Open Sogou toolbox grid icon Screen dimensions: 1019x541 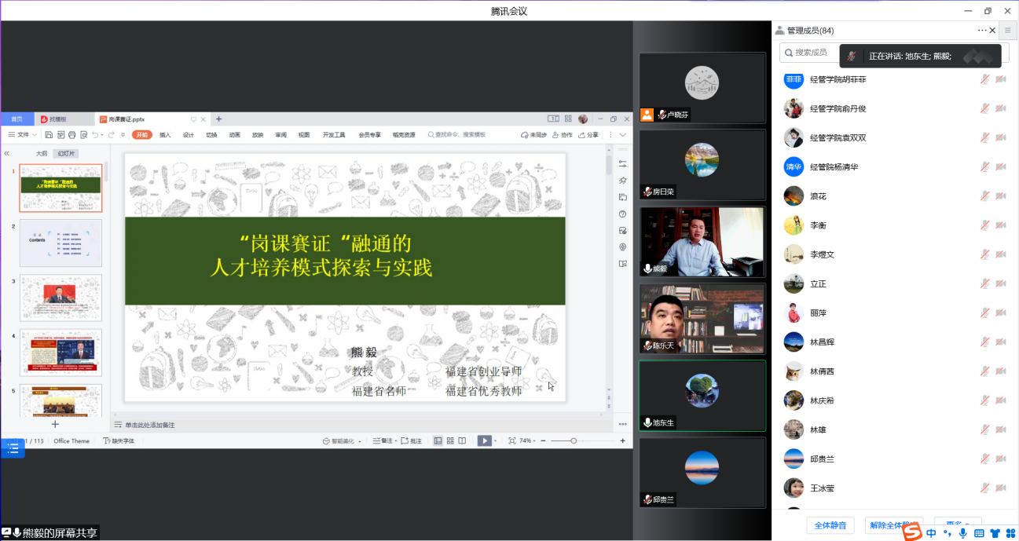[1010, 533]
